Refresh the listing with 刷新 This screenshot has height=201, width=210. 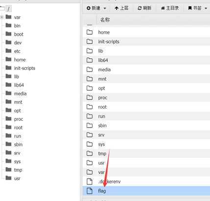144,8
